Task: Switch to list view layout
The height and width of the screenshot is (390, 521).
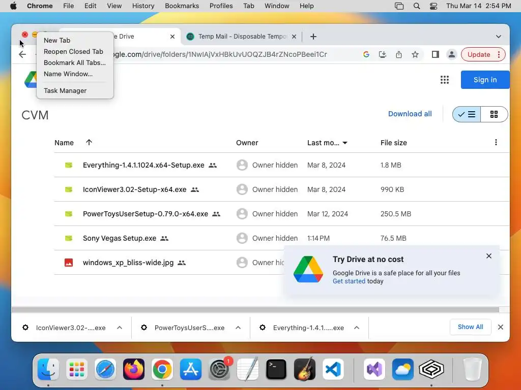Action: coord(467,114)
